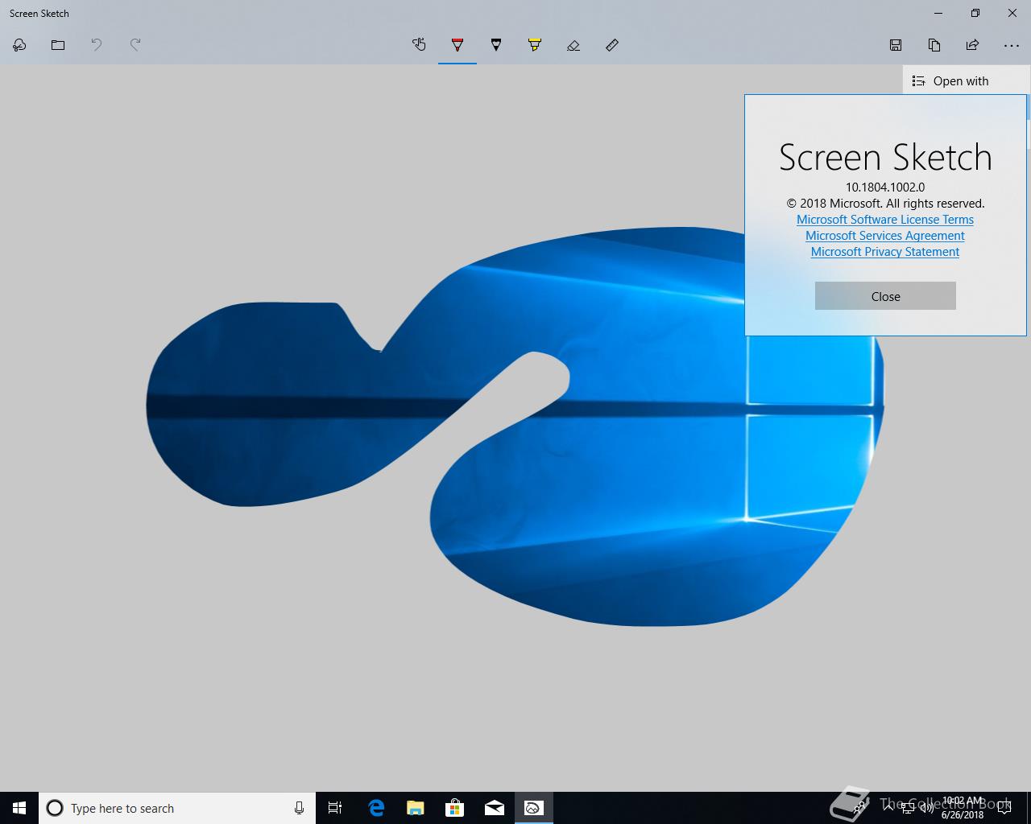Open the See more ellipsis menu

click(1012, 46)
